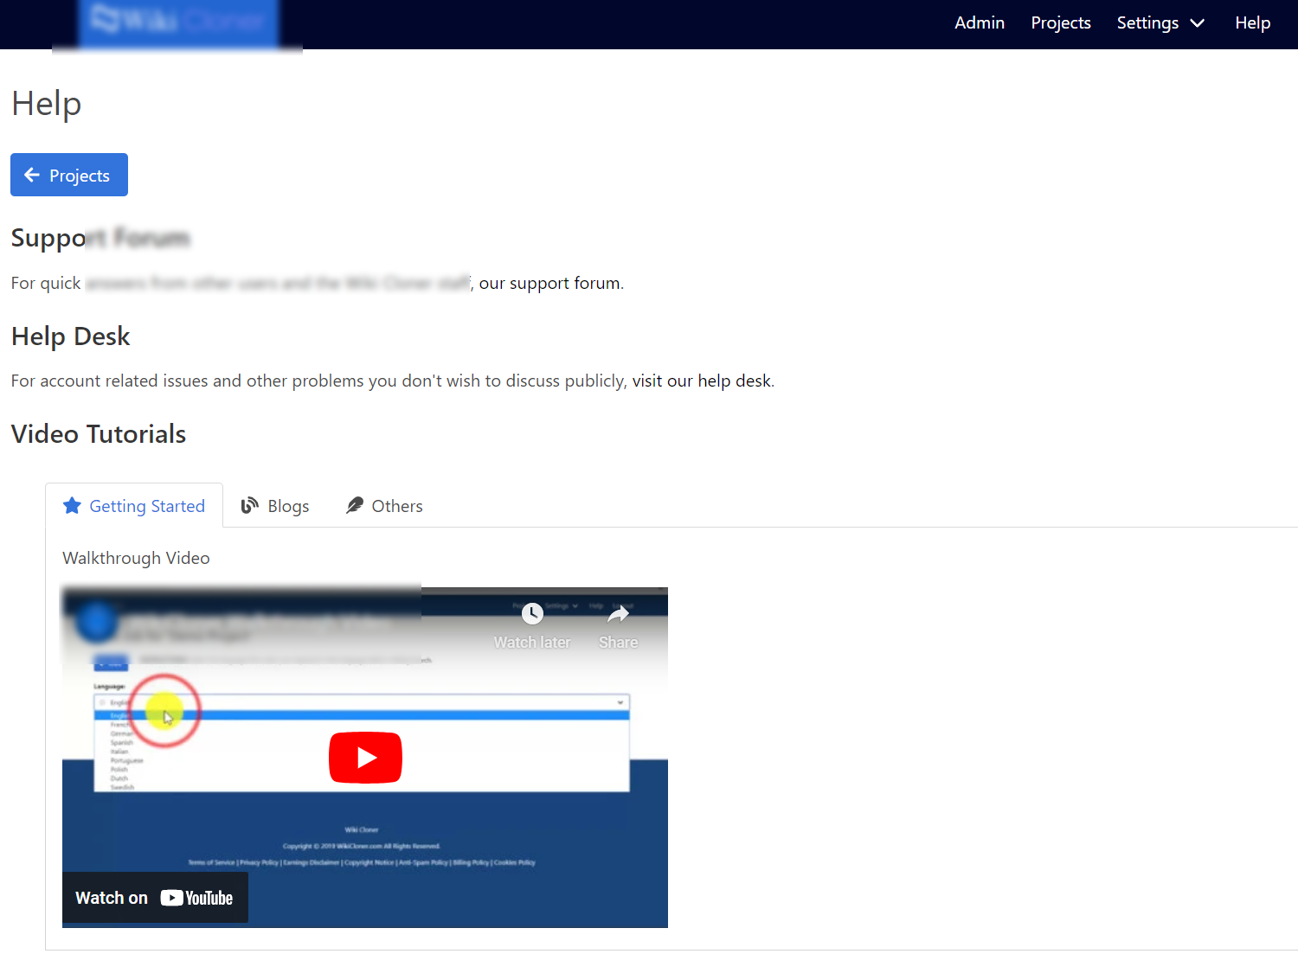Open the Admin menu item
This screenshot has height=973, width=1298.
tap(980, 23)
